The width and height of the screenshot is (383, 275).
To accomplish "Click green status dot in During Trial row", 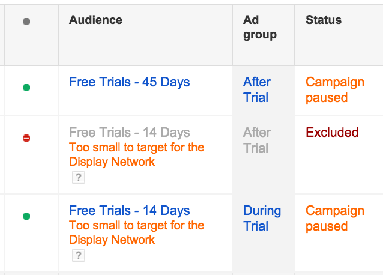I will pyautogui.click(x=26, y=216).
